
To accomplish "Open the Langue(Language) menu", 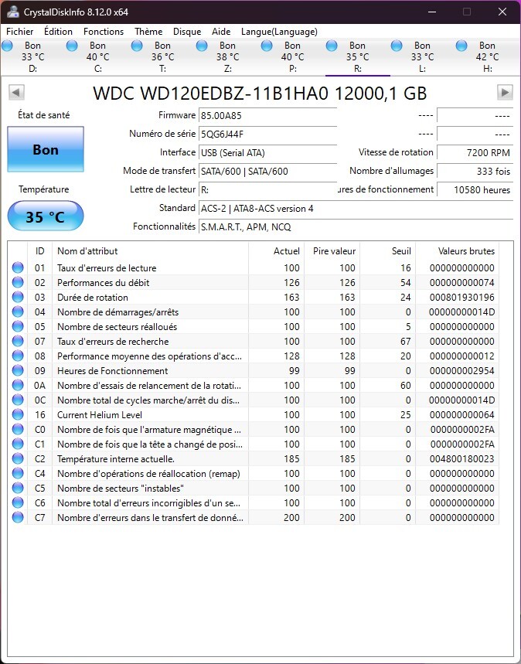I will tap(279, 32).
